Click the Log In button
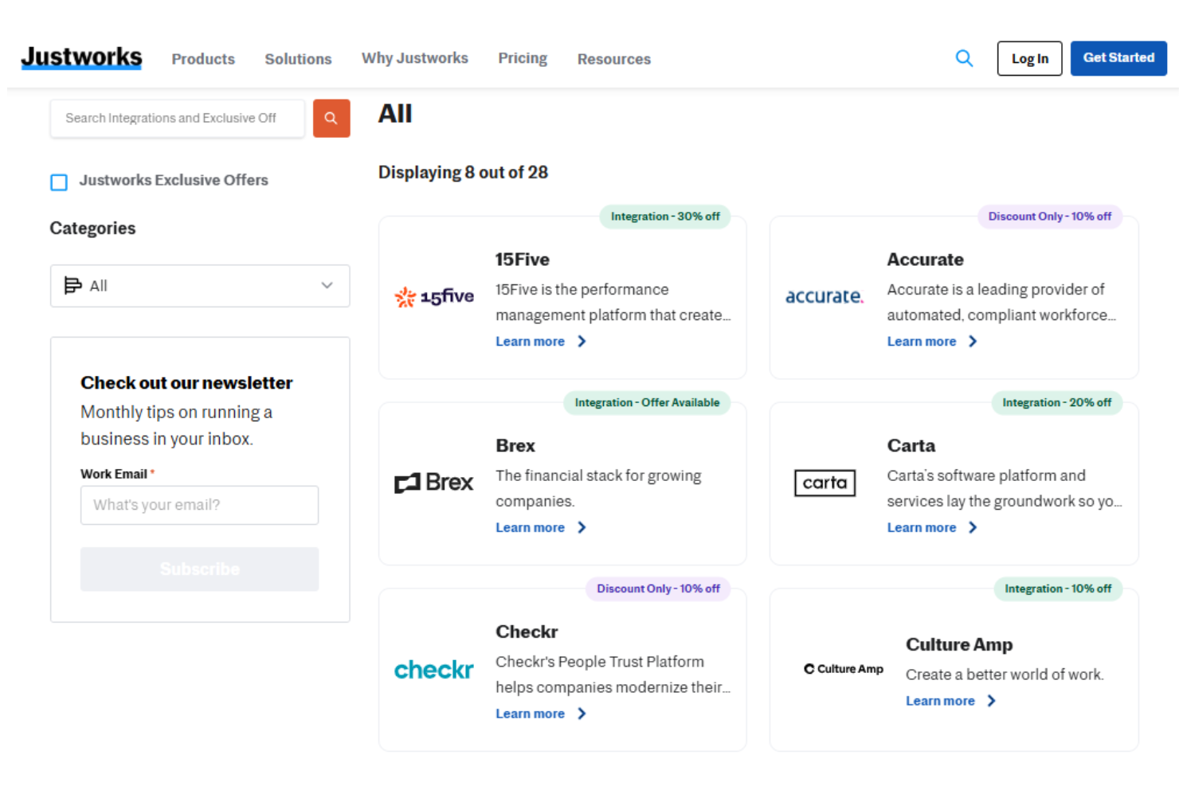 [1029, 59]
